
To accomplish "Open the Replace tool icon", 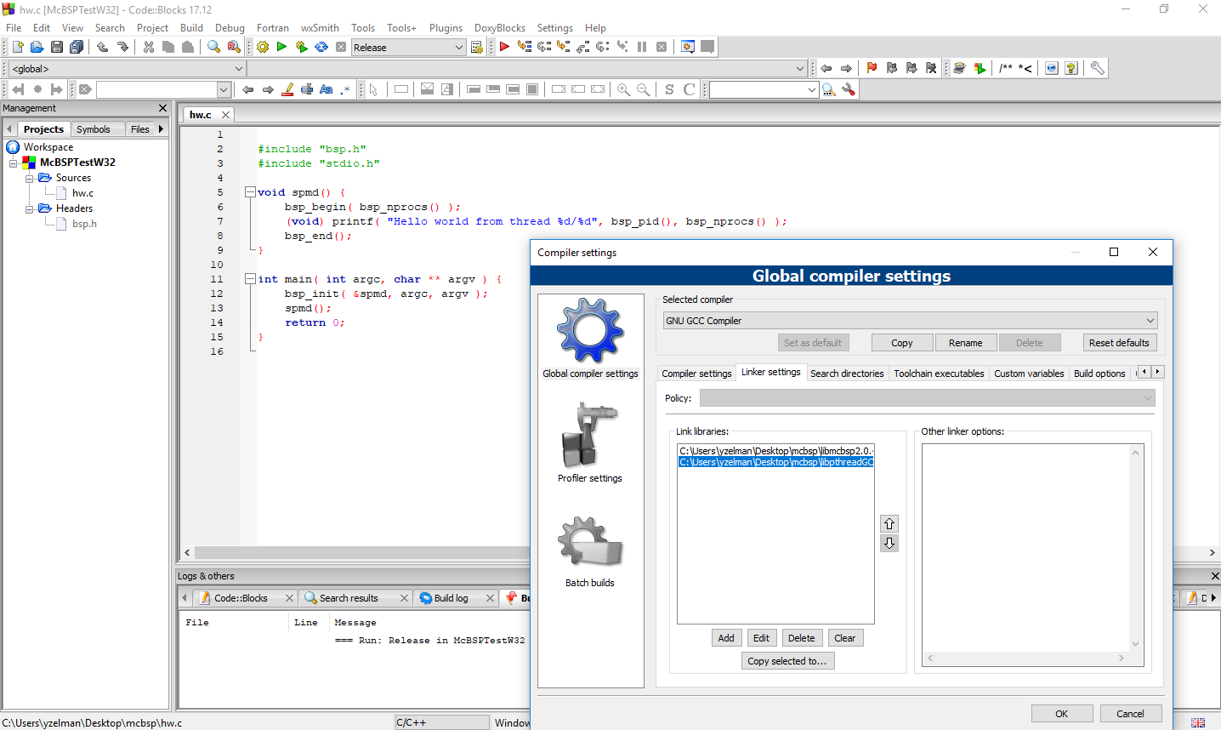I will 234,47.
